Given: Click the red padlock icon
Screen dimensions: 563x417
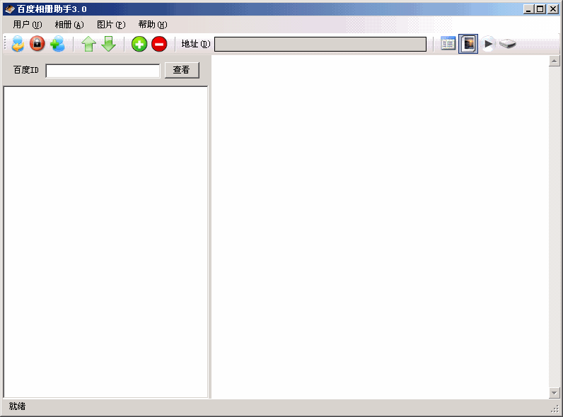Looking at the screenshot, I should 37,44.
